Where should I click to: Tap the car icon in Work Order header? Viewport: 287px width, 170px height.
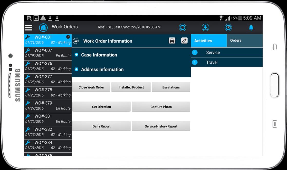point(172,41)
